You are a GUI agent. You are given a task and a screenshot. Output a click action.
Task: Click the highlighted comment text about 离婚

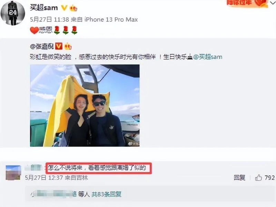(97, 168)
